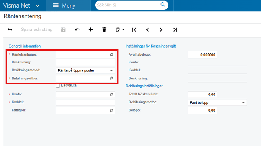Click the Beräkningsmetod label
Image resolution: width=261 pixels, height=146 pixels.
click(26, 70)
